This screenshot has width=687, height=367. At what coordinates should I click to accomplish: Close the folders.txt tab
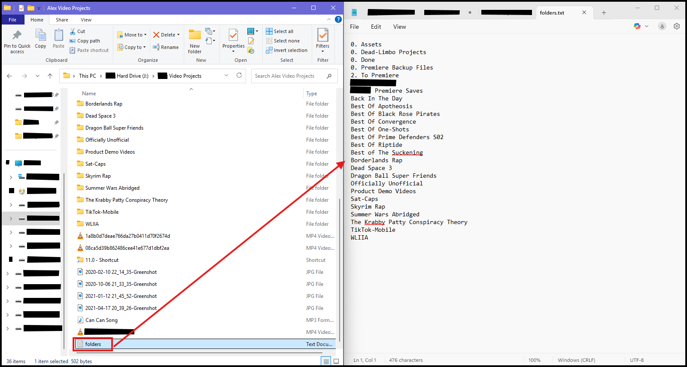click(584, 12)
